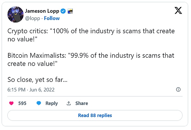Open the 6:15 PM Jun 6, 2022 timestamp
This screenshot has height=130, width=191.
(31, 90)
